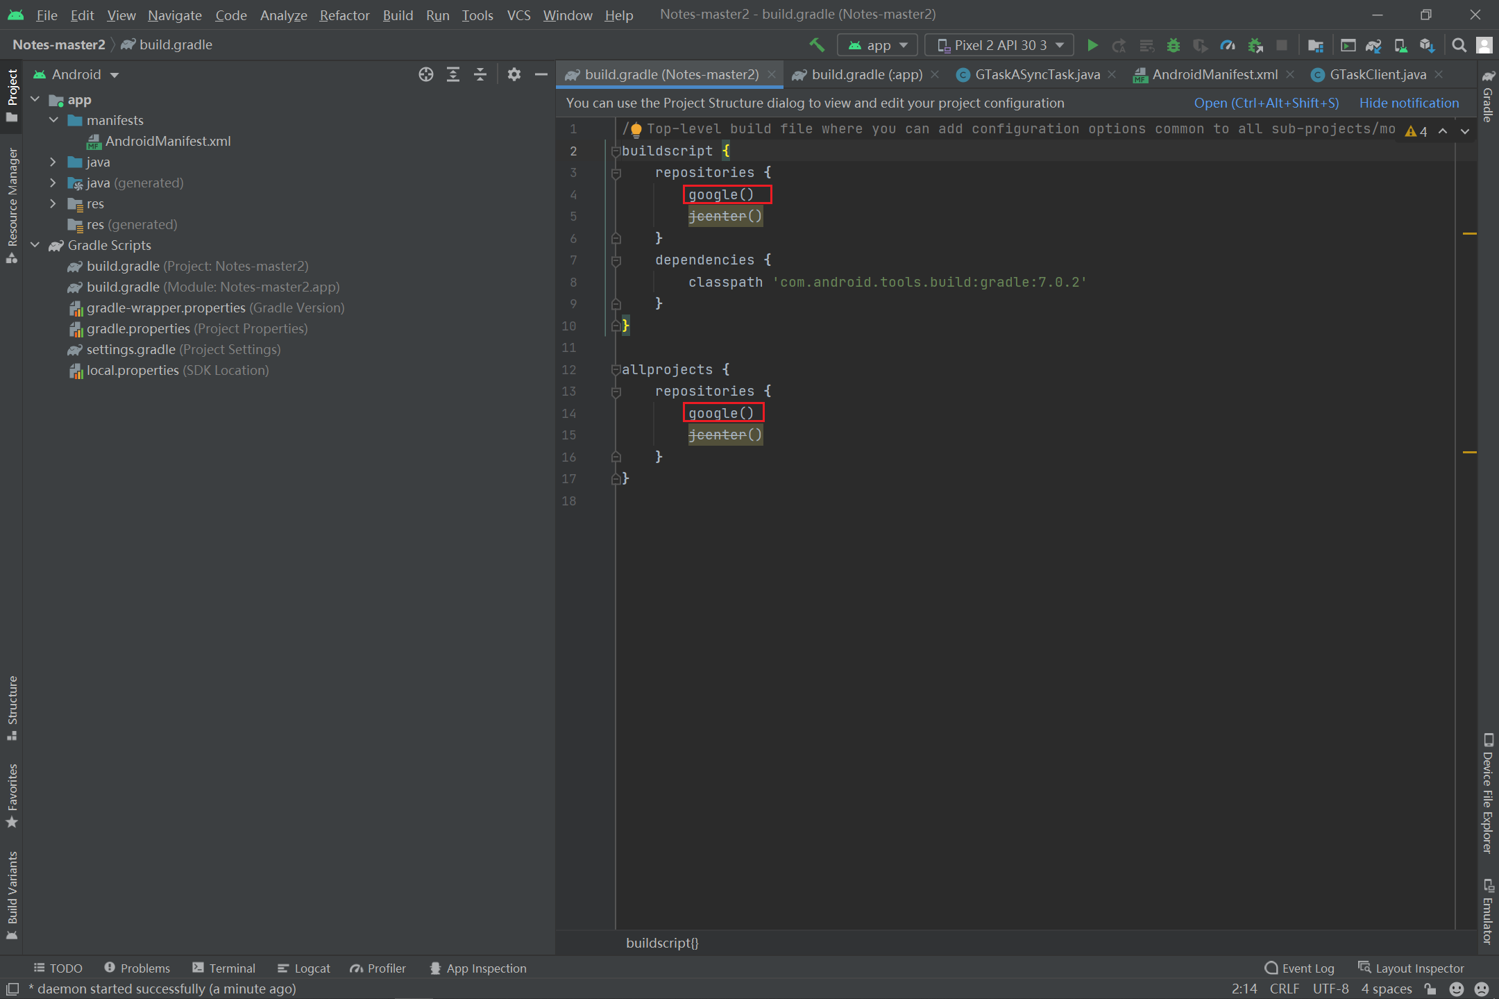Click the Run with Coverage icon
The height and width of the screenshot is (999, 1499).
pos(1200,45)
